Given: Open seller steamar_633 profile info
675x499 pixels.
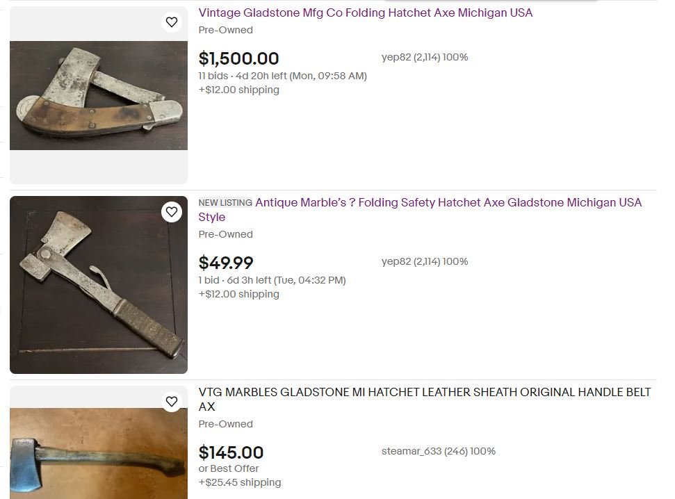Looking at the screenshot, I should pos(438,451).
